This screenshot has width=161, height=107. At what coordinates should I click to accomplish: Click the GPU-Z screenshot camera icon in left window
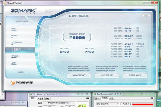pos(88,98)
